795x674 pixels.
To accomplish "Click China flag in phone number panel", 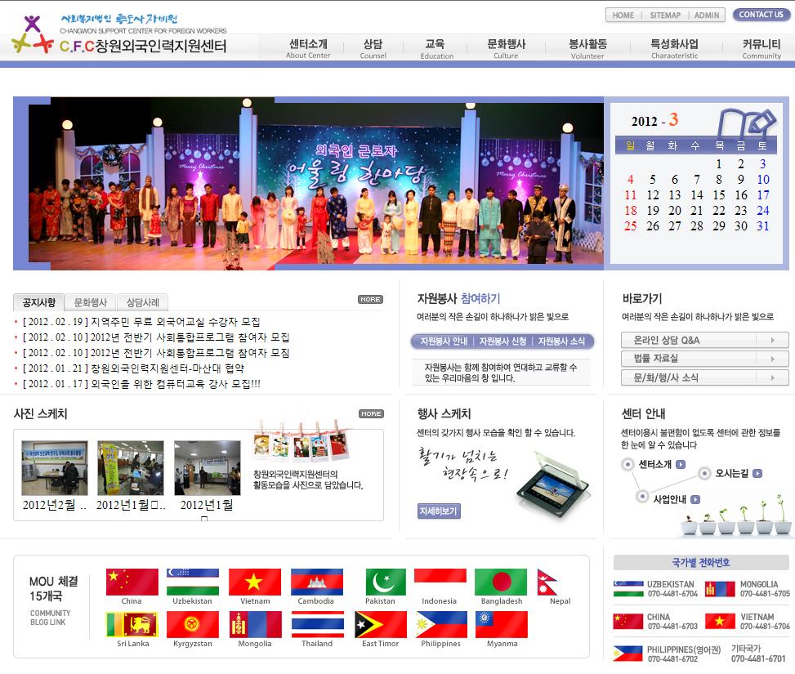I will pyautogui.click(x=628, y=621).
